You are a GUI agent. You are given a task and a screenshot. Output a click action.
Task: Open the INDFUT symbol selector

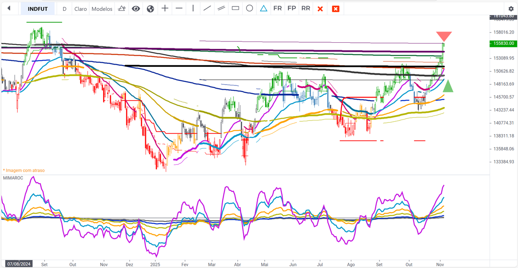click(38, 9)
